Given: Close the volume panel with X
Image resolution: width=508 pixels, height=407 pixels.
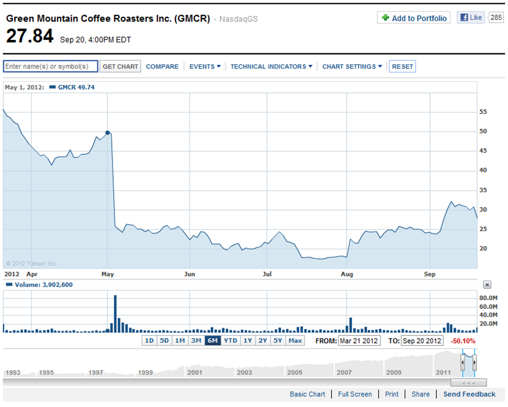Looking at the screenshot, I should coord(487,285).
